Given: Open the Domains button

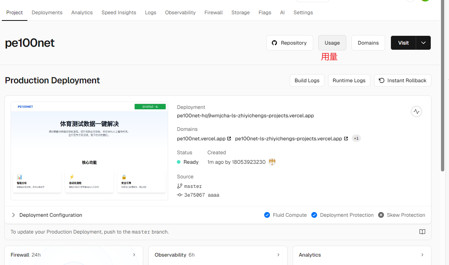Looking at the screenshot, I should (368, 43).
